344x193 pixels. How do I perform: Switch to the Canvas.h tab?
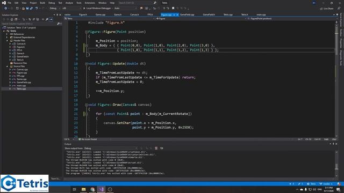[x=134, y=14]
